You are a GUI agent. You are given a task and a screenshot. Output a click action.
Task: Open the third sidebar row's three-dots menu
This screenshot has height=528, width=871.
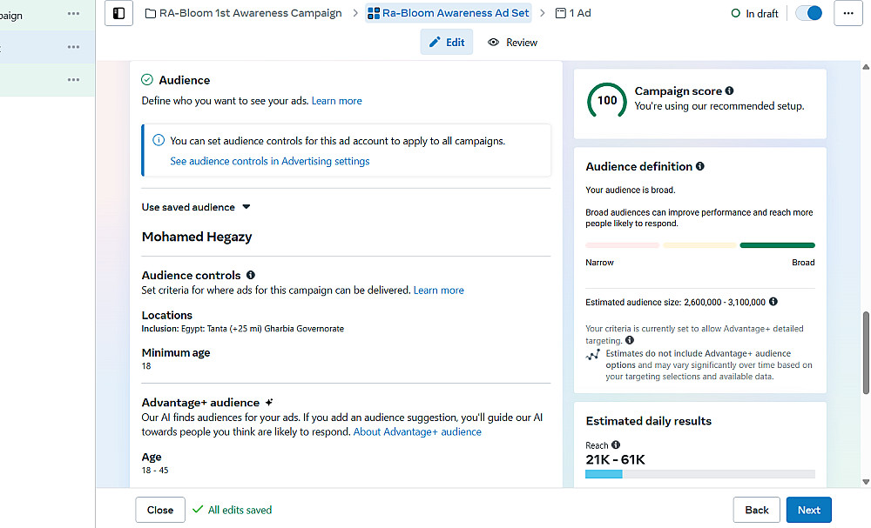pyautogui.click(x=73, y=80)
